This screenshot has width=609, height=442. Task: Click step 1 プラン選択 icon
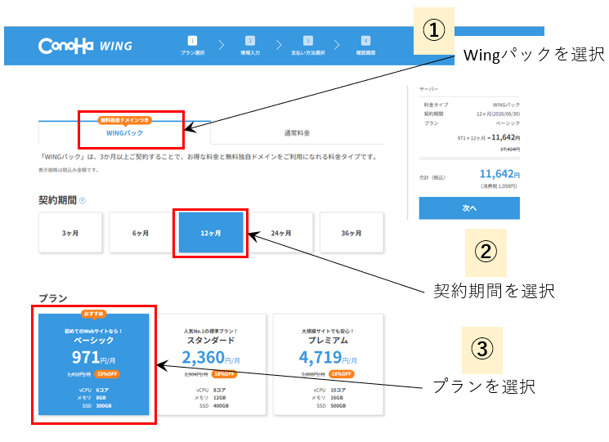(192, 41)
